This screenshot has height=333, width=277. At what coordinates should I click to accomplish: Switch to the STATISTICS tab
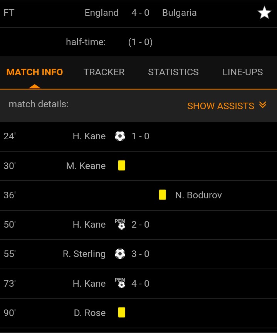click(173, 72)
